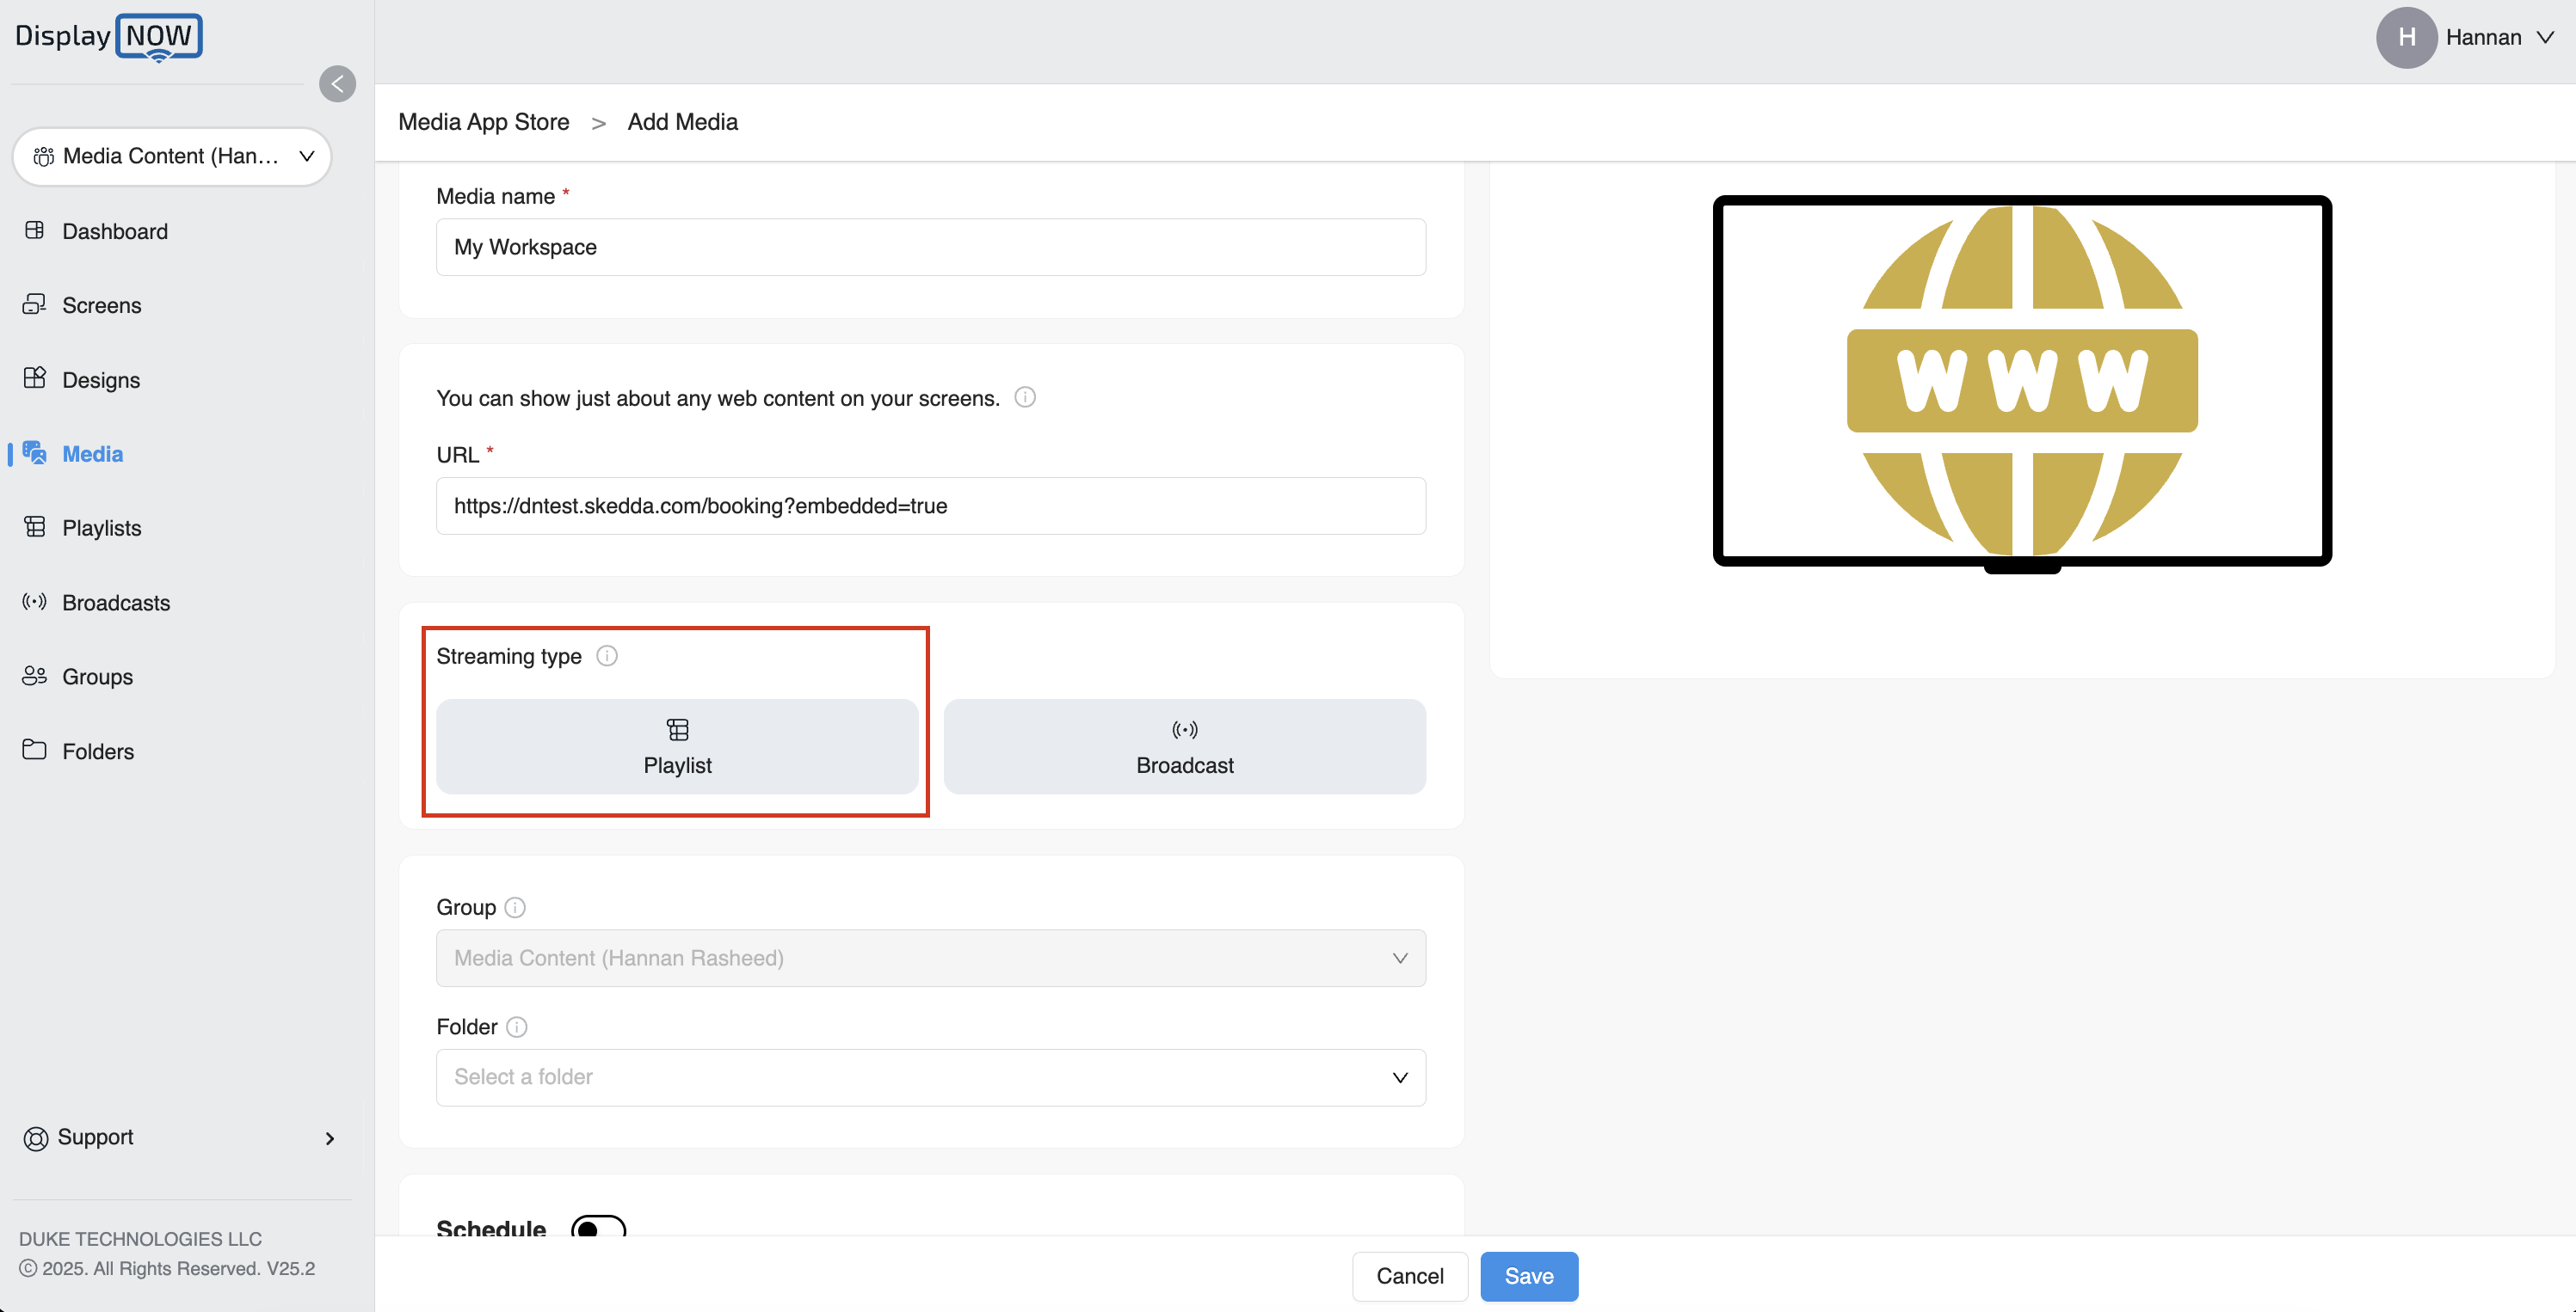The image size is (2576, 1312).
Task: Collapse the sidebar with the arrow button
Action: (x=337, y=84)
